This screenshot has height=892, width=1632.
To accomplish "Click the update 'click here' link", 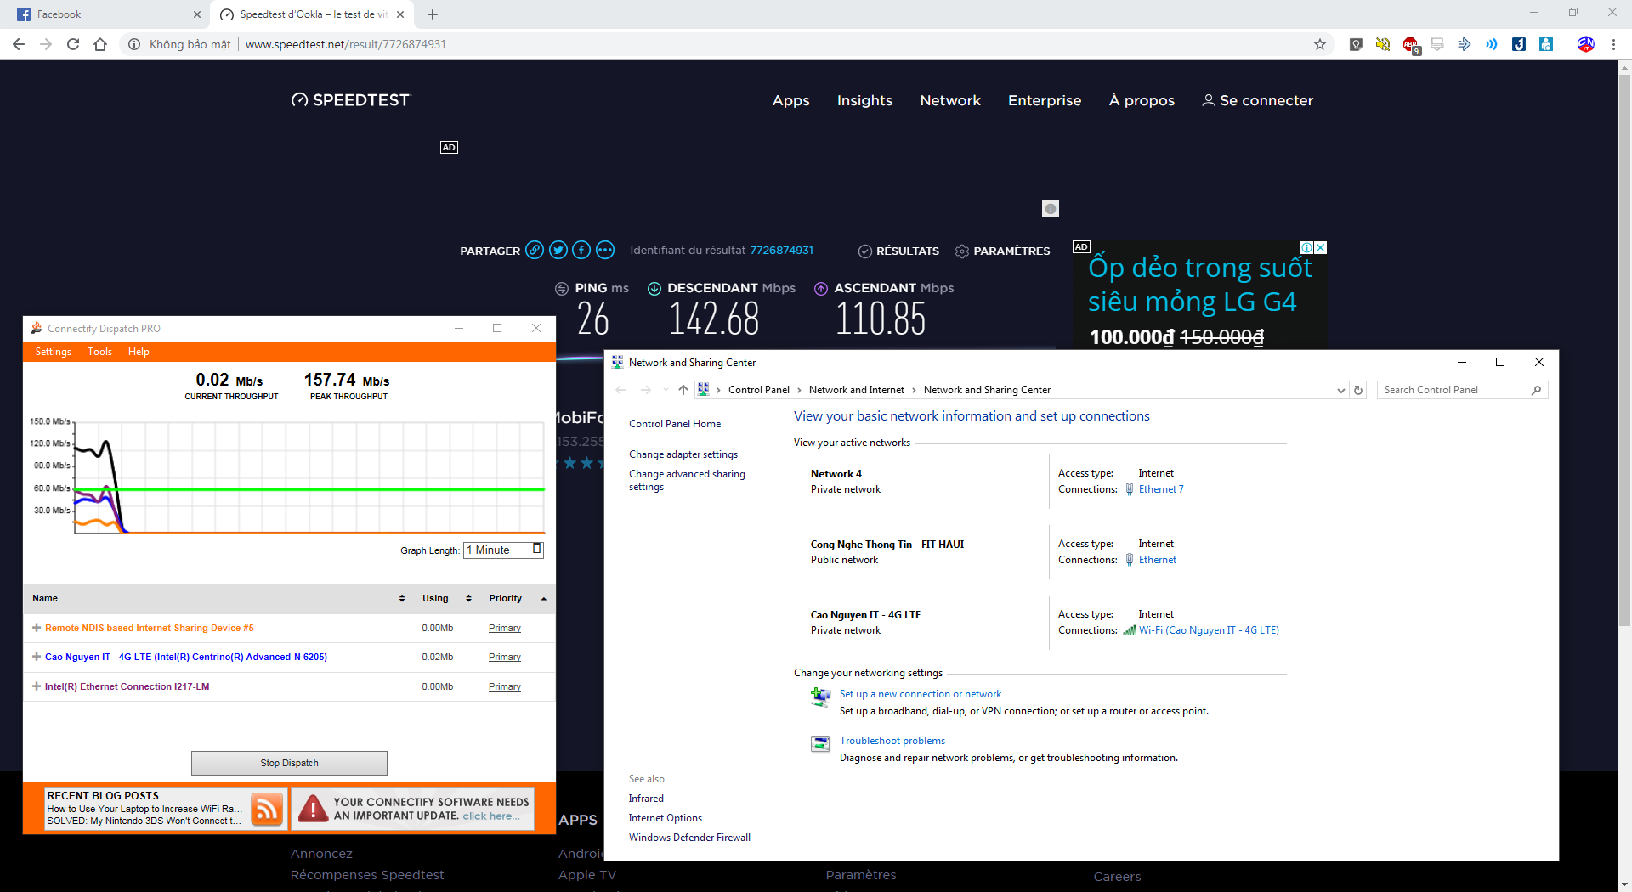I will point(490,816).
